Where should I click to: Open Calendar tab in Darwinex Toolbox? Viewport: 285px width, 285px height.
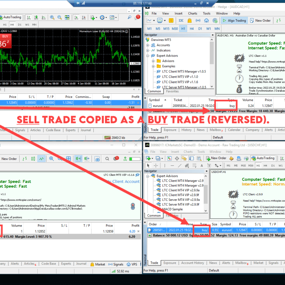coord(234,130)
